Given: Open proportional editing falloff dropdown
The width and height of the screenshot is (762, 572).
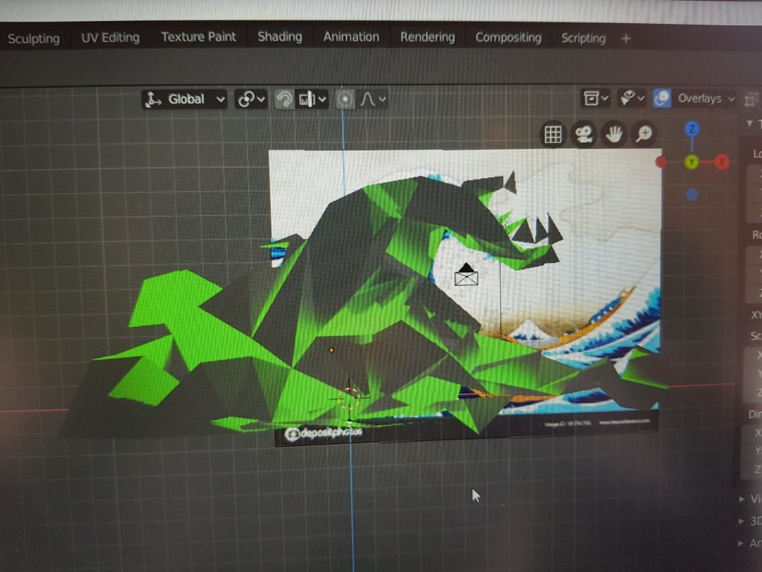Looking at the screenshot, I should [373, 99].
